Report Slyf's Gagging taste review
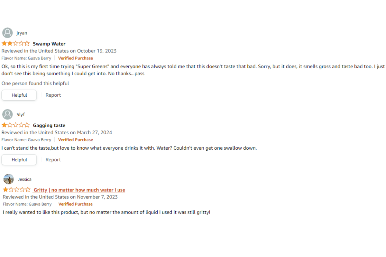 point(53,160)
